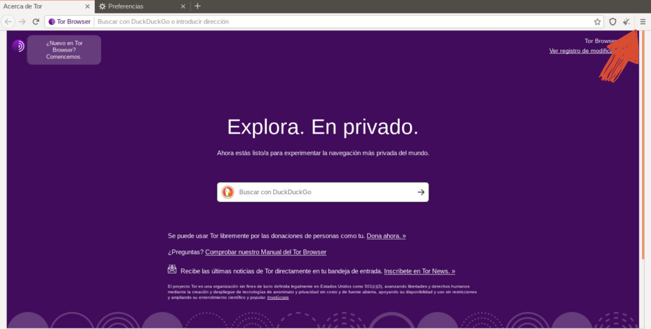Open 'Comprobar nuestro Manual del Tor Browser' link
Image resolution: width=651 pixels, height=329 pixels.
266,252
